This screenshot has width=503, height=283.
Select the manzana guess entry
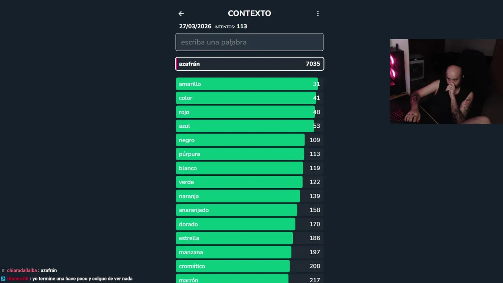click(x=249, y=252)
